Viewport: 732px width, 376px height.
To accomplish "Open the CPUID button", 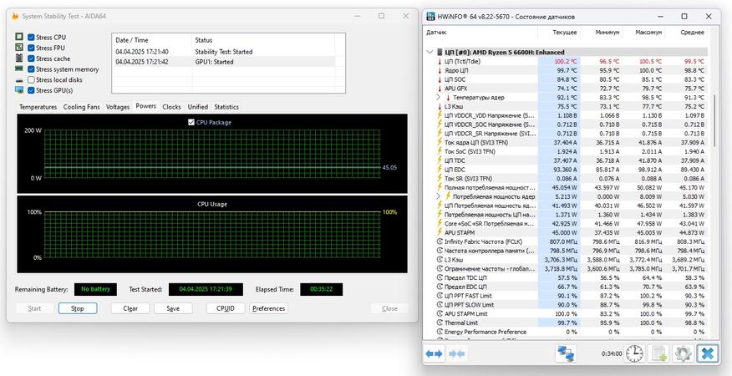I will point(226,308).
